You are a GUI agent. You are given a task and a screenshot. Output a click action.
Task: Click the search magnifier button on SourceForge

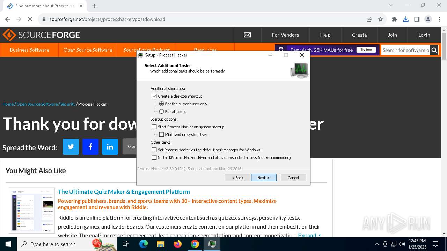coord(434,50)
